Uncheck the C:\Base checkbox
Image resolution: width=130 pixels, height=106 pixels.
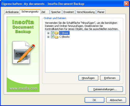[53, 33]
